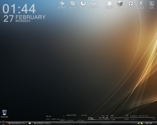
Task: Click the Steam tray icon
Action: pyautogui.click(x=139, y=123)
